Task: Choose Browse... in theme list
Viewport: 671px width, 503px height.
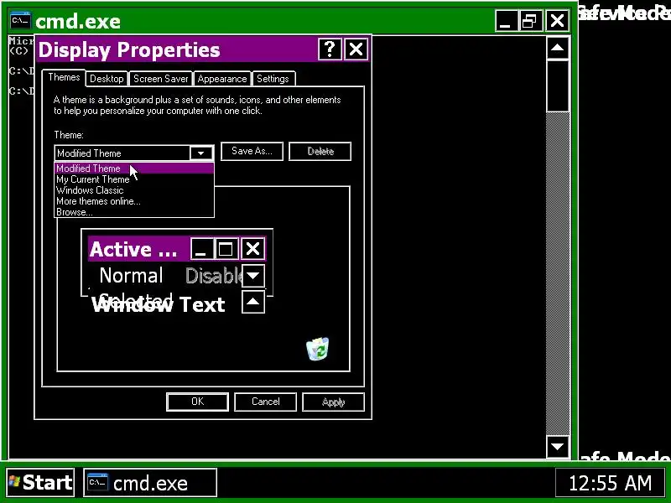Action: [x=134, y=212]
